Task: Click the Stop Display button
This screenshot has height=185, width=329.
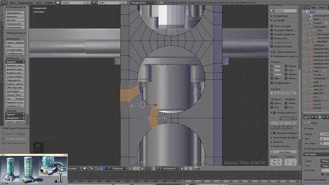Action: pos(284,152)
